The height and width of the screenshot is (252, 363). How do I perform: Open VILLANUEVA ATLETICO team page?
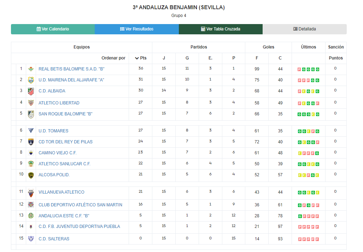(62, 192)
